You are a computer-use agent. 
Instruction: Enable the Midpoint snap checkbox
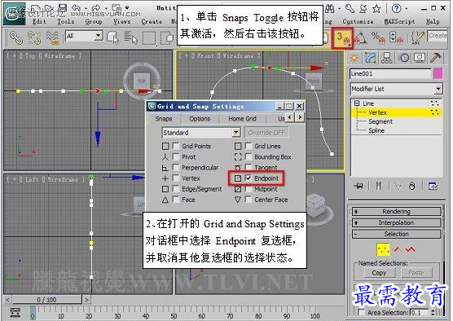[x=248, y=189]
